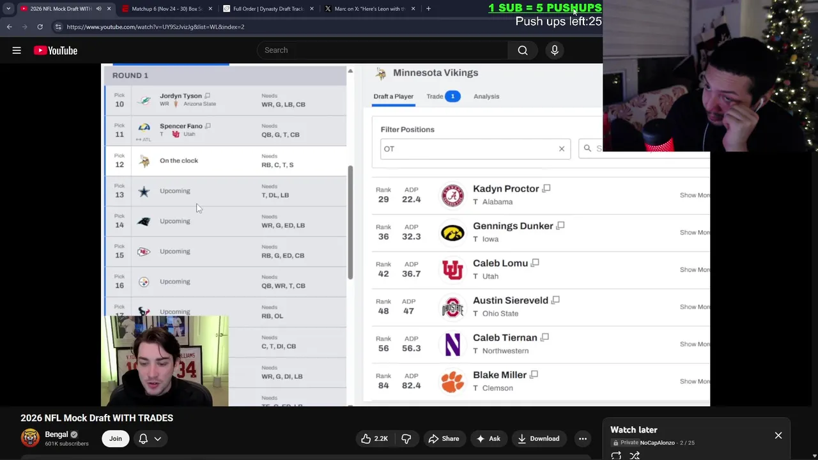Expand Show More for Austin Siereveld
Image resolution: width=818 pixels, height=460 pixels.
[x=695, y=307]
